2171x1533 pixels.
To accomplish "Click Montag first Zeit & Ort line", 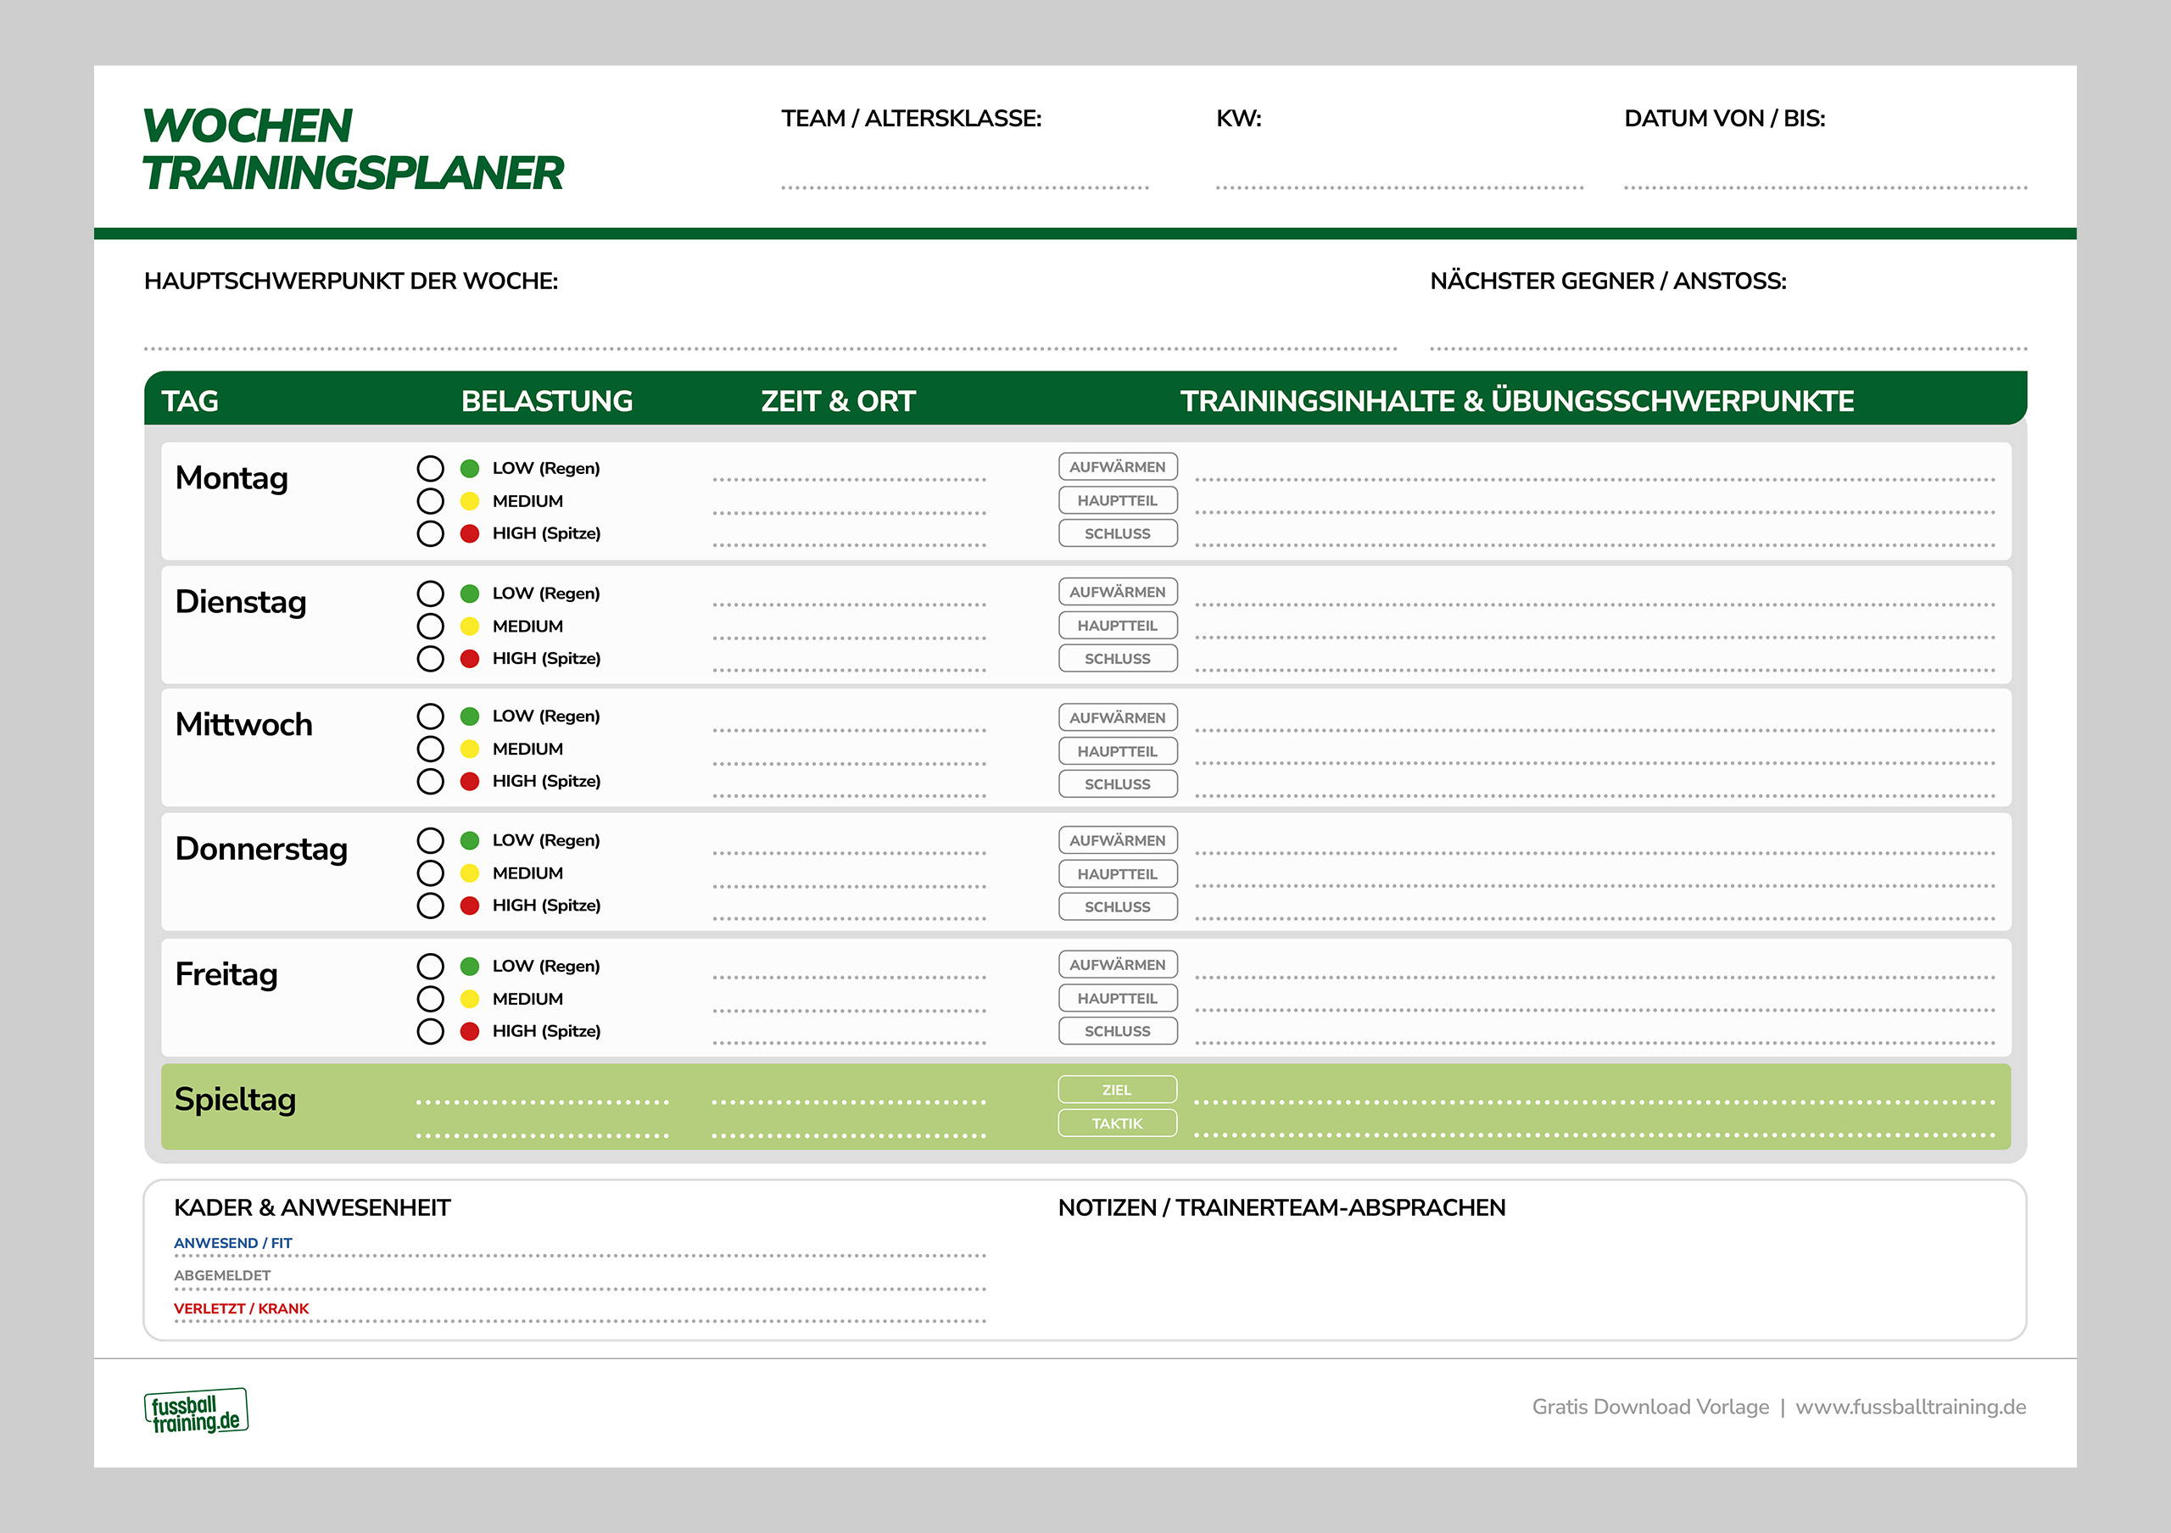I will [x=849, y=479].
